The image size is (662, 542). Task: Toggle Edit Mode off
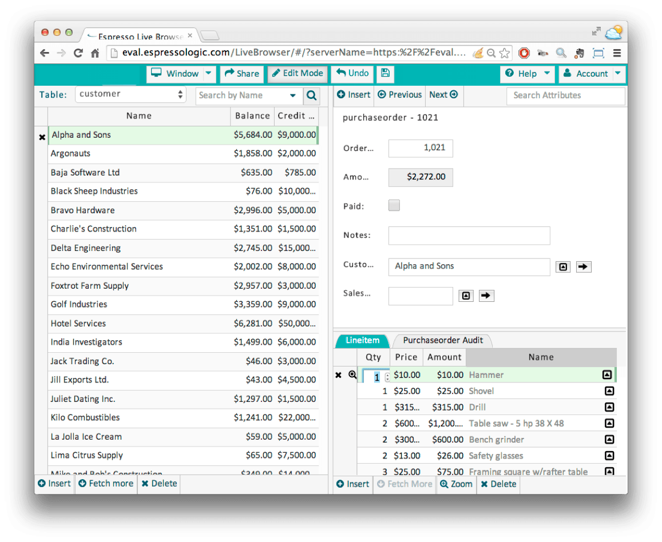297,74
